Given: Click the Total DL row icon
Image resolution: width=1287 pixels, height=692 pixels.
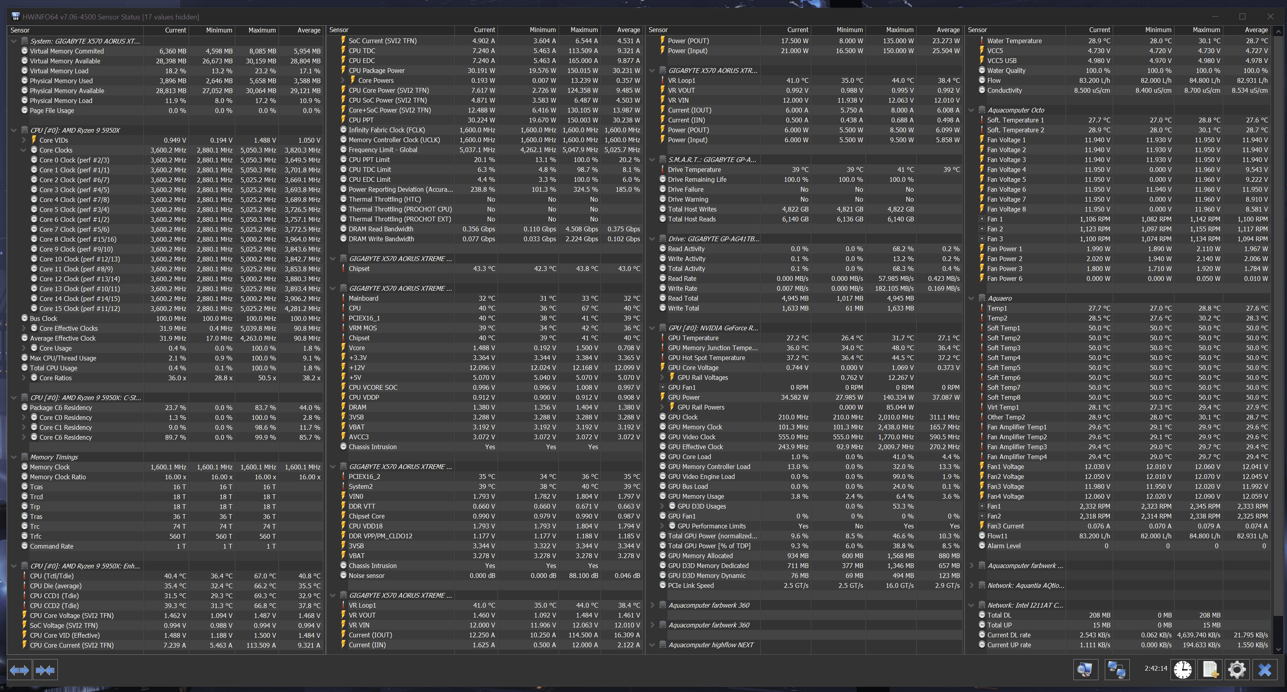Looking at the screenshot, I should coord(982,615).
